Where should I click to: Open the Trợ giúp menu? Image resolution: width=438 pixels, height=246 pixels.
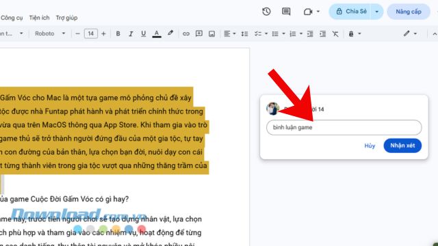tap(66, 18)
